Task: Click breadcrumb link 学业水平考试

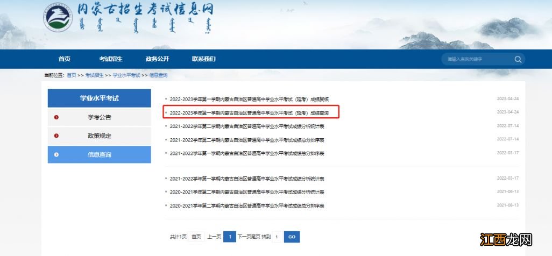Action: [x=126, y=75]
